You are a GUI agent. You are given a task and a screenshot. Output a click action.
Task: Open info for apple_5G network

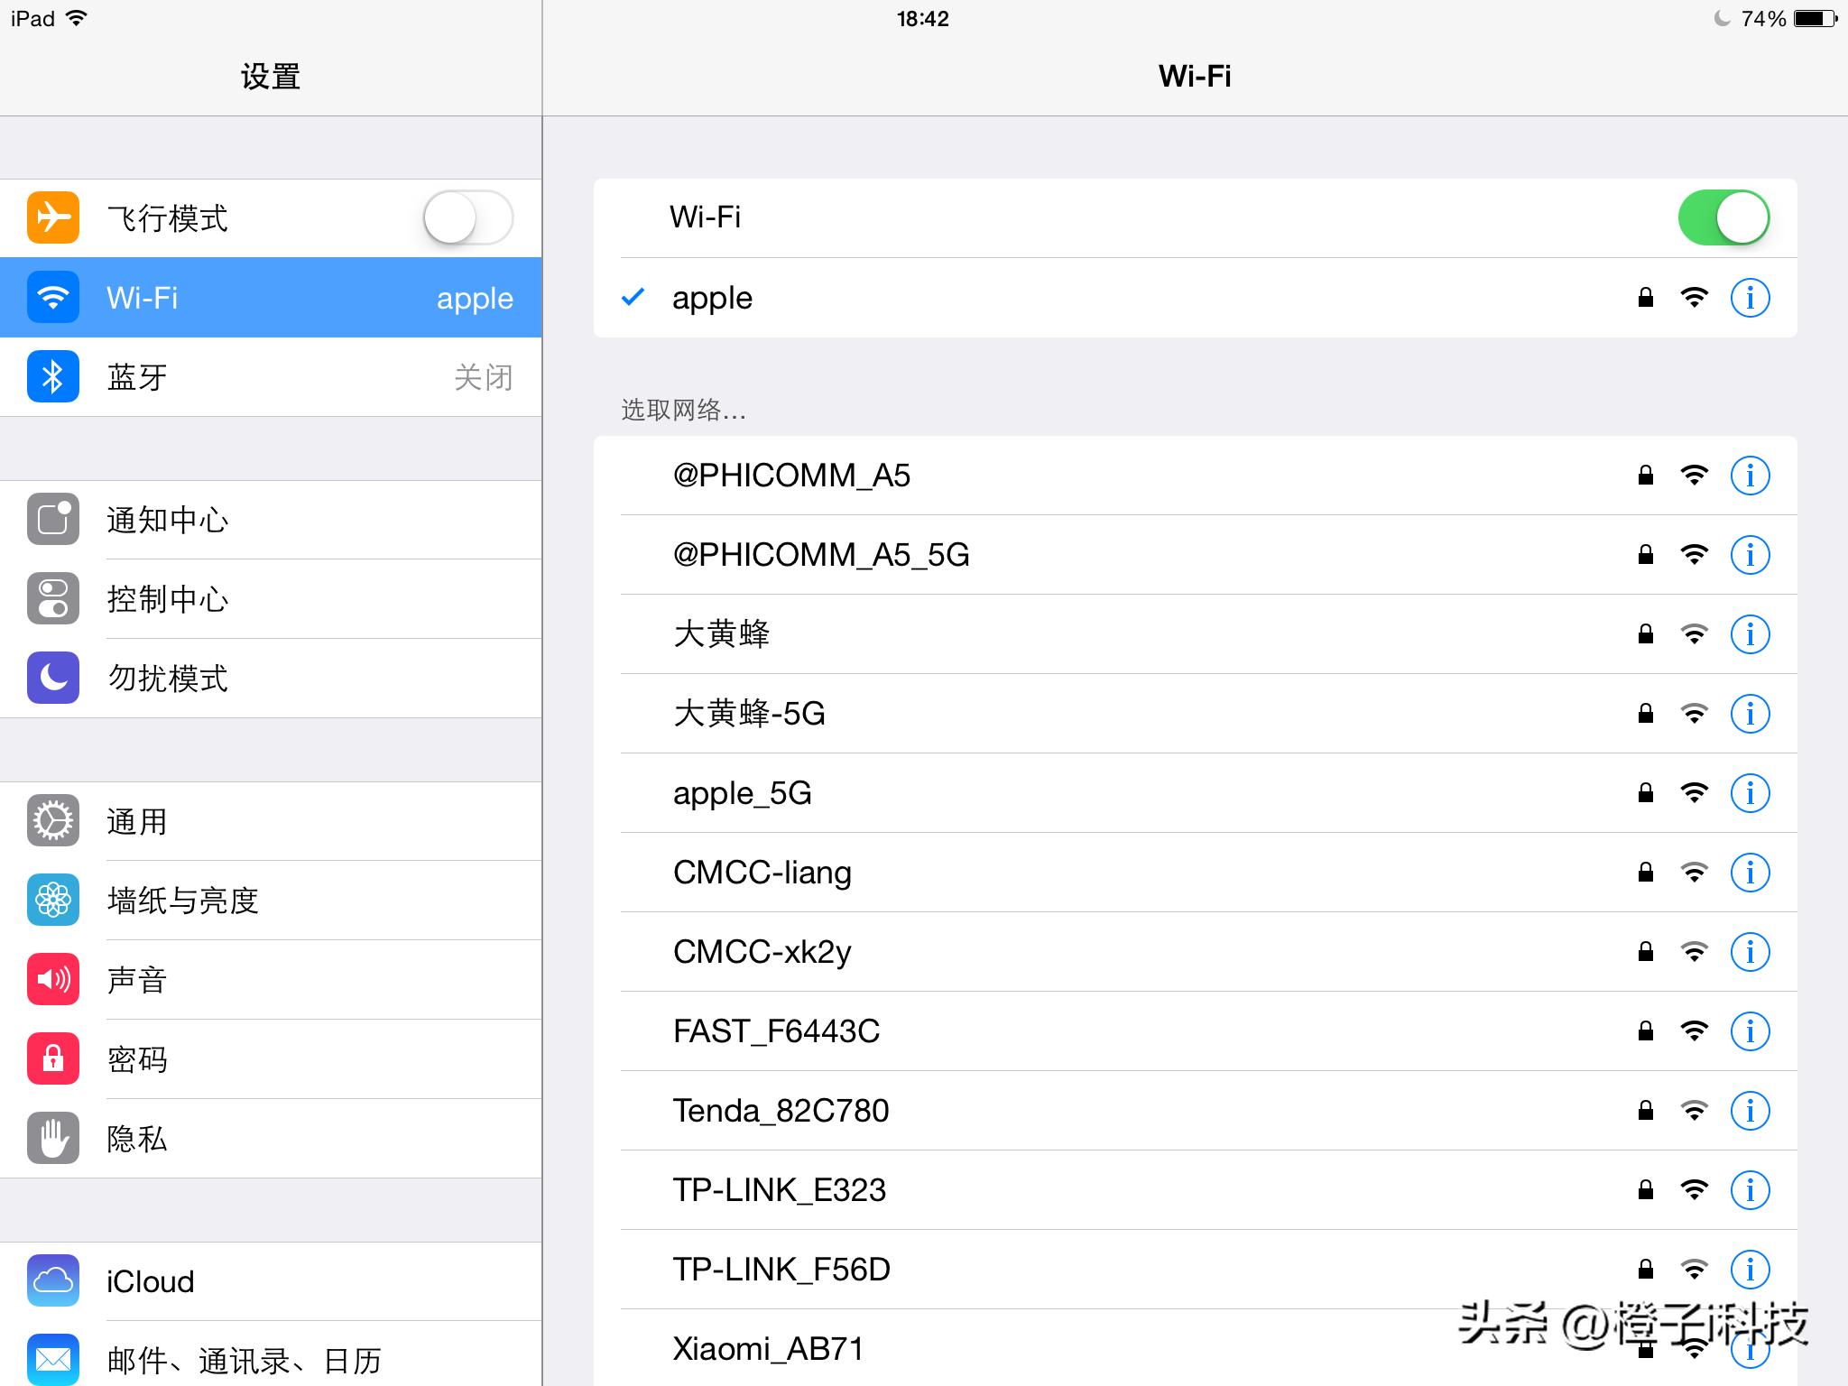(x=1750, y=793)
